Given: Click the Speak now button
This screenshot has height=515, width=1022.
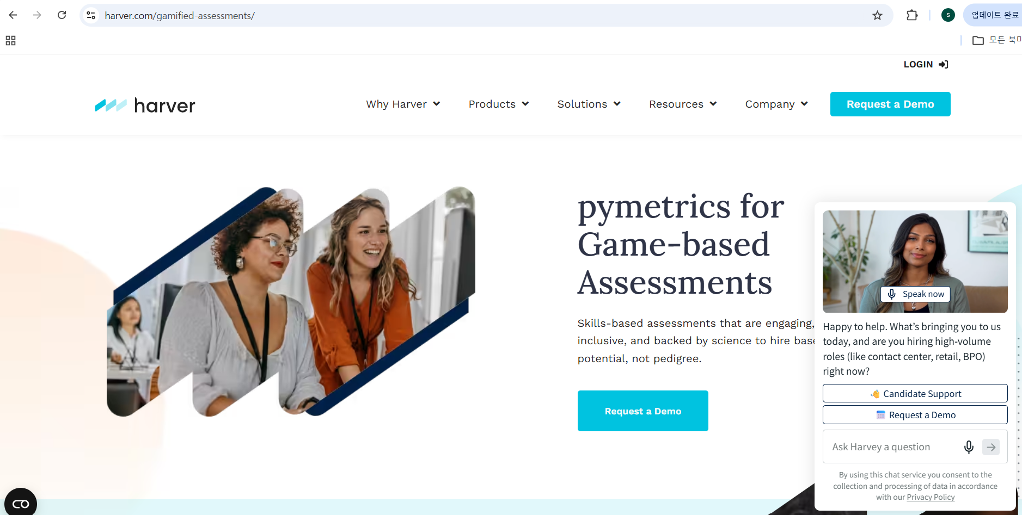Looking at the screenshot, I should (x=915, y=294).
